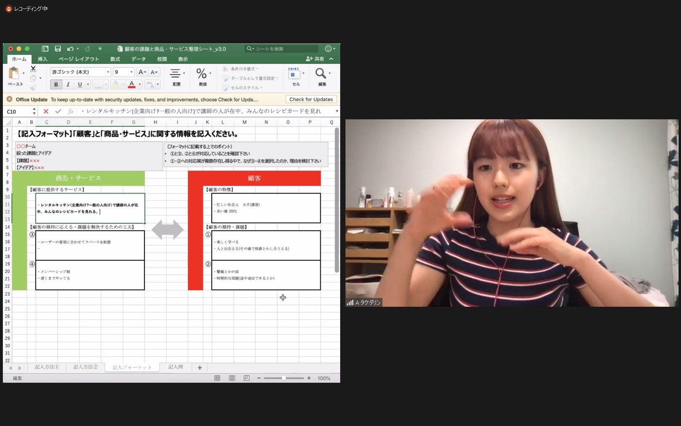Cancel the formula bar entry with X
The image size is (681, 426).
tap(46, 112)
